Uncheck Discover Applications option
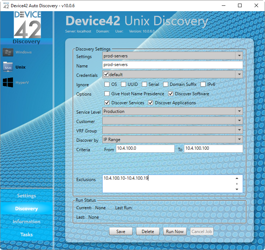Screen dimensions: 265x250 pos(151,103)
